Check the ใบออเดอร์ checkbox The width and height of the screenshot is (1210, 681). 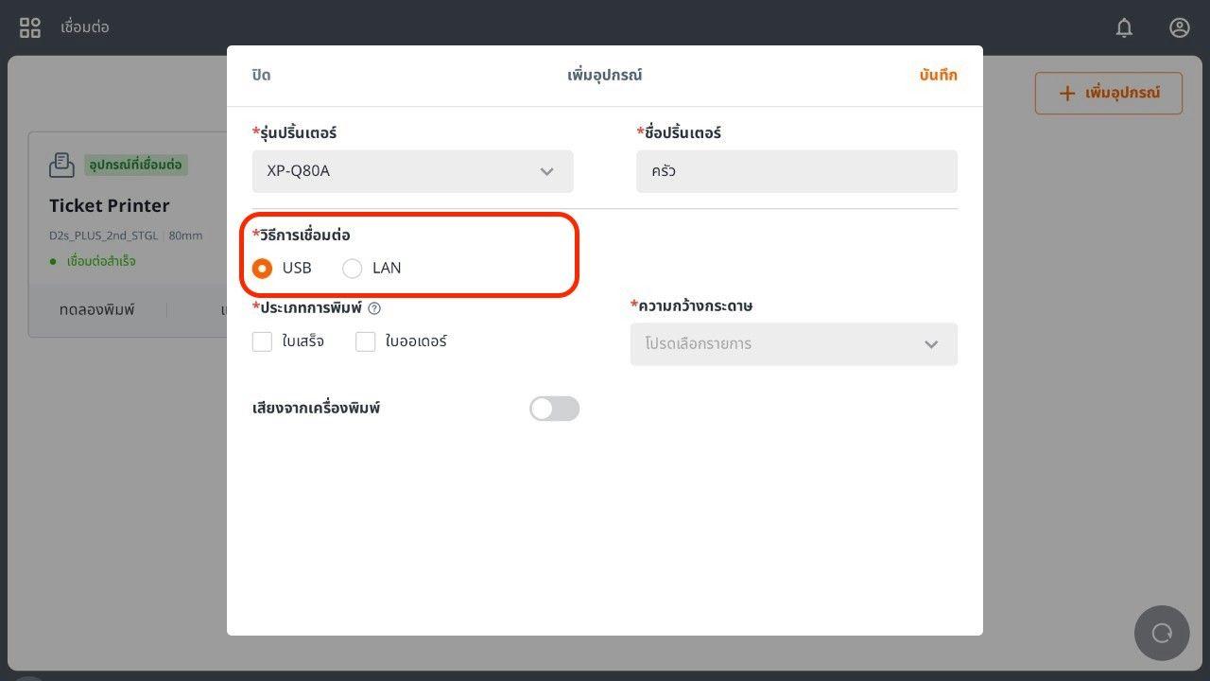tap(366, 342)
